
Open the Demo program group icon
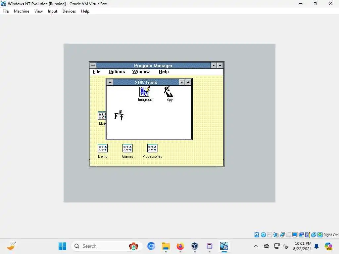click(103, 151)
